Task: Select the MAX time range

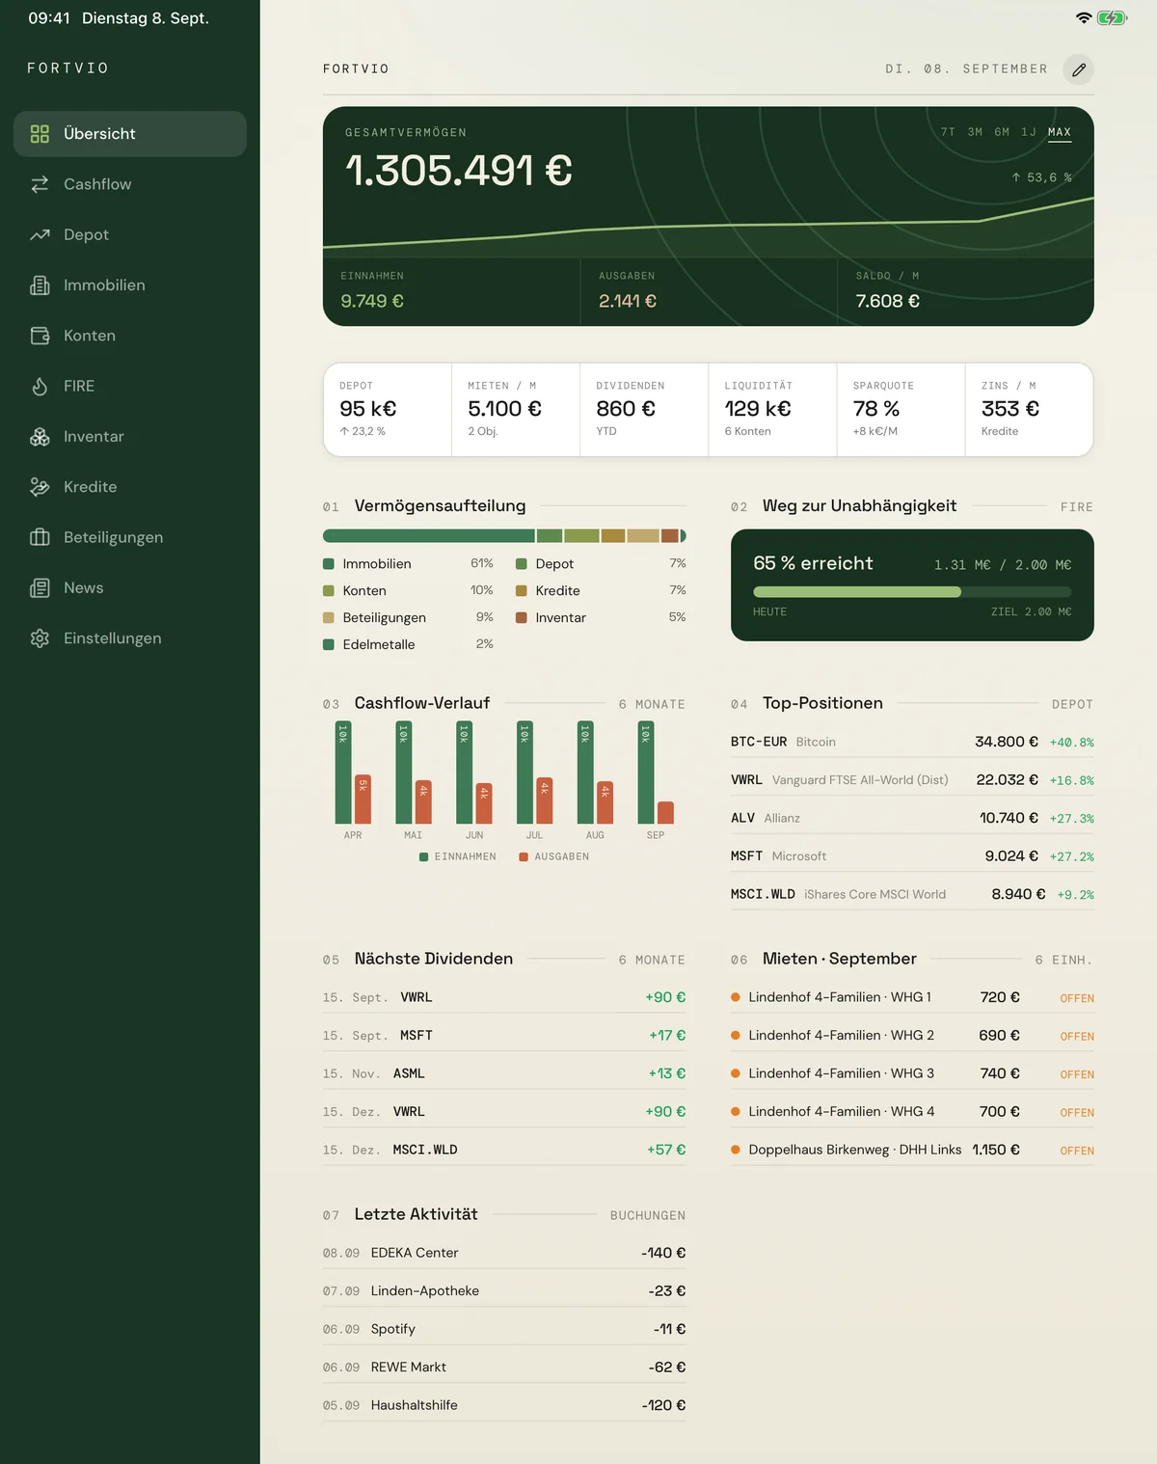Action: point(1060,132)
